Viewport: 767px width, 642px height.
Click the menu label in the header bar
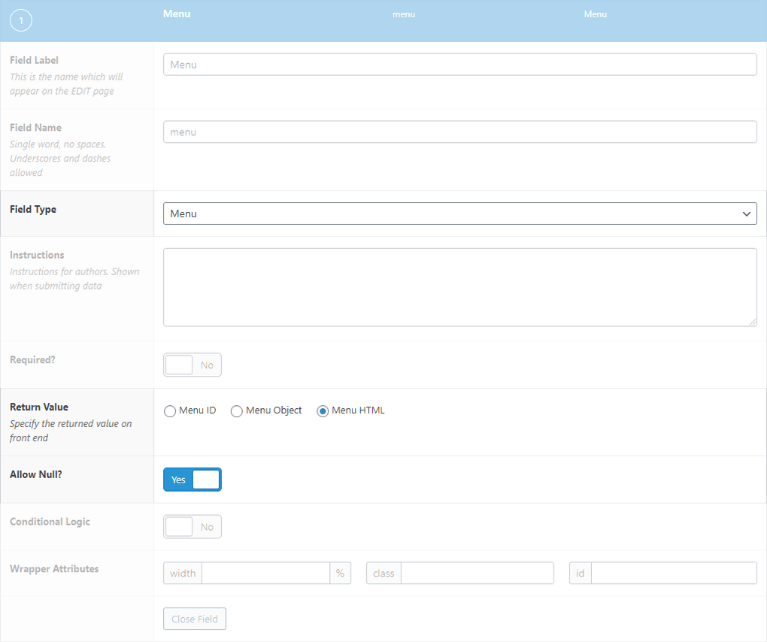click(x=404, y=14)
